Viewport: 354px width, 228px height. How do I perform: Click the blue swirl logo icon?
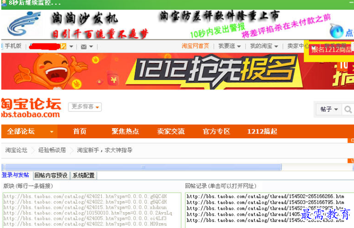click(x=24, y=24)
